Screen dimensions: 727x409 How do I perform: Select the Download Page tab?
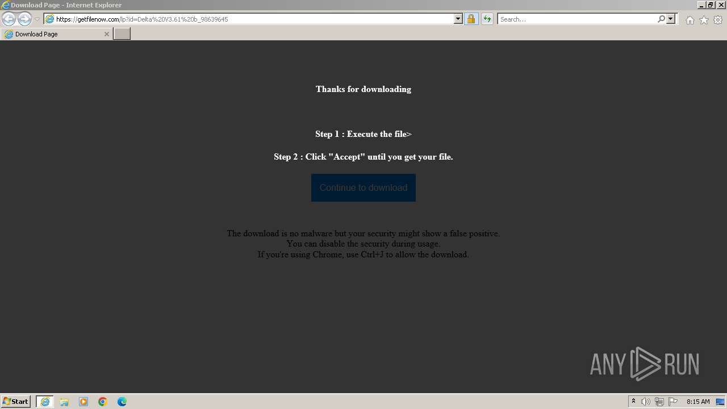pos(56,34)
